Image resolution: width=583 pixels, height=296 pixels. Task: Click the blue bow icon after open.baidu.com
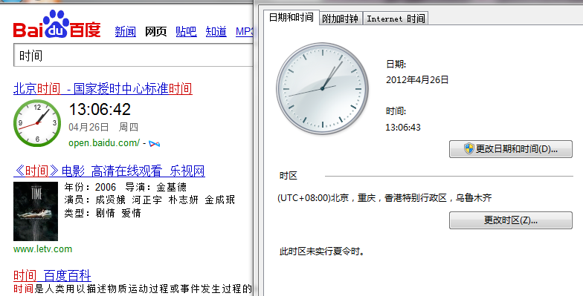(x=155, y=144)
